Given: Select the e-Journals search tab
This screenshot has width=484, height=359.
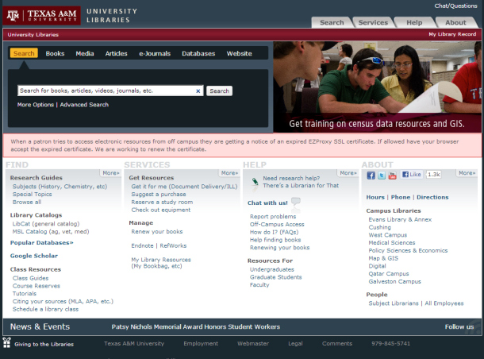Looking at the screenshot, I should click(x=155, y=53).
